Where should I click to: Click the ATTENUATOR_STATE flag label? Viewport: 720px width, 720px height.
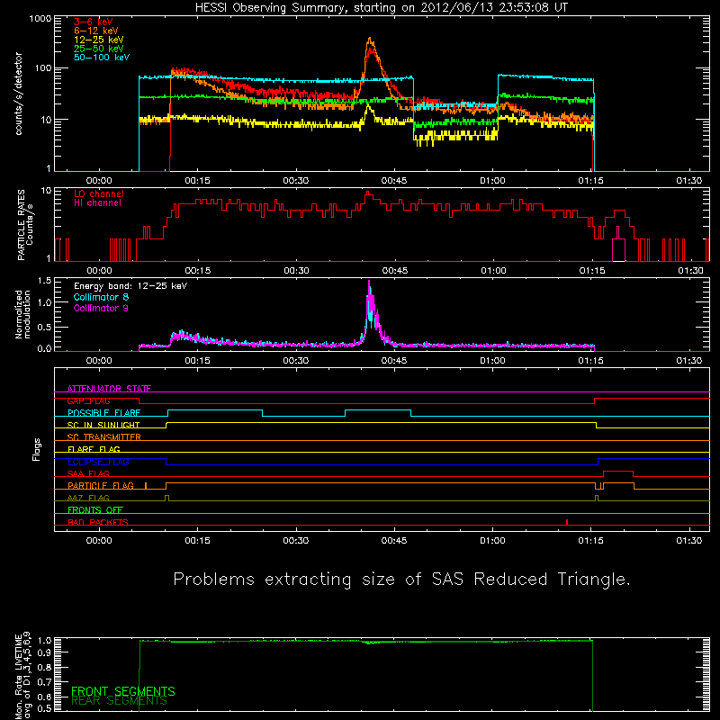109,389
